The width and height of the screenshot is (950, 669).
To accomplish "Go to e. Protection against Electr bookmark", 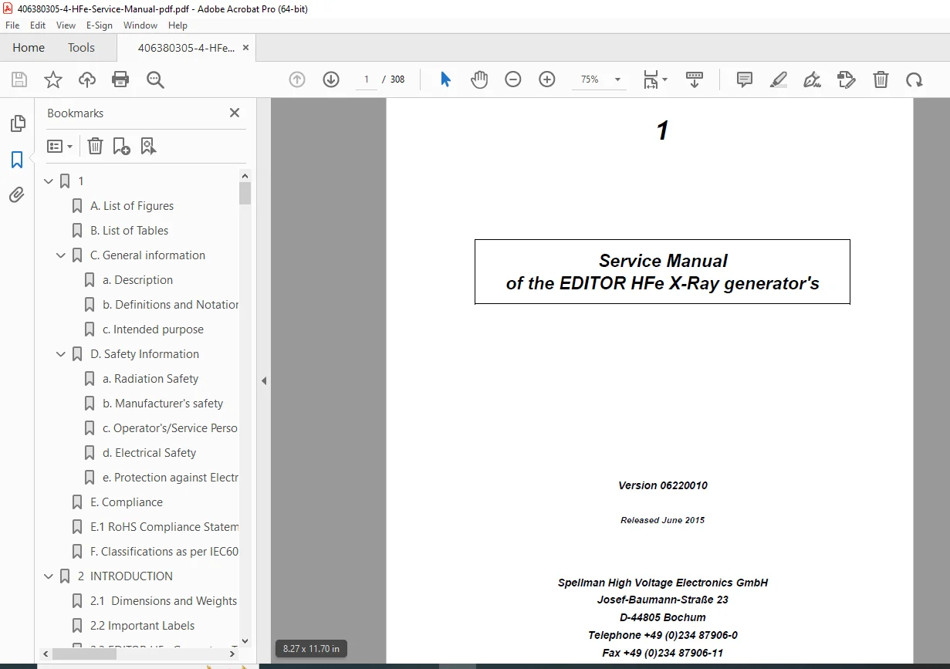I will 171,478.
